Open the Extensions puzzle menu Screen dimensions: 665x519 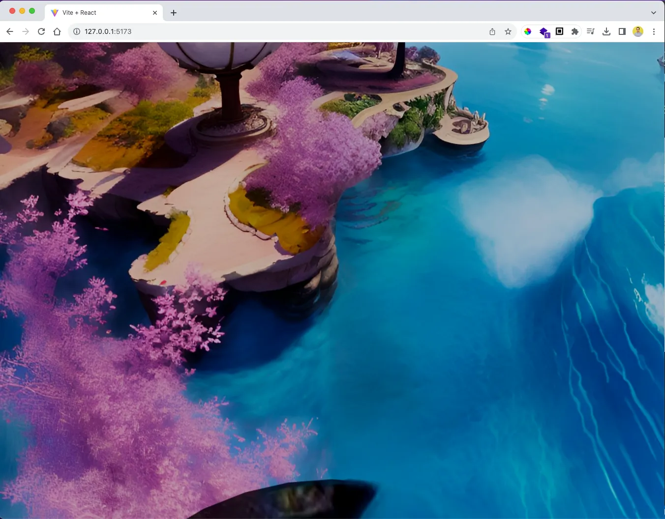pos(574,31)
